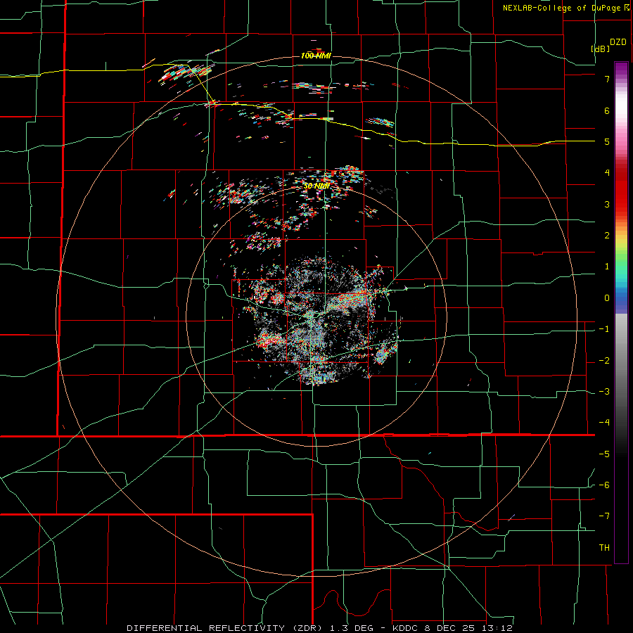
Task: Pick the -6 label on the scale
Action: point(604,485)
